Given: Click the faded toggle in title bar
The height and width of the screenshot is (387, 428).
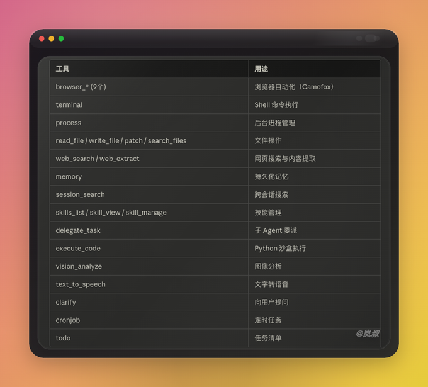Looking at the screenshot, I should (x=373, y=38).
